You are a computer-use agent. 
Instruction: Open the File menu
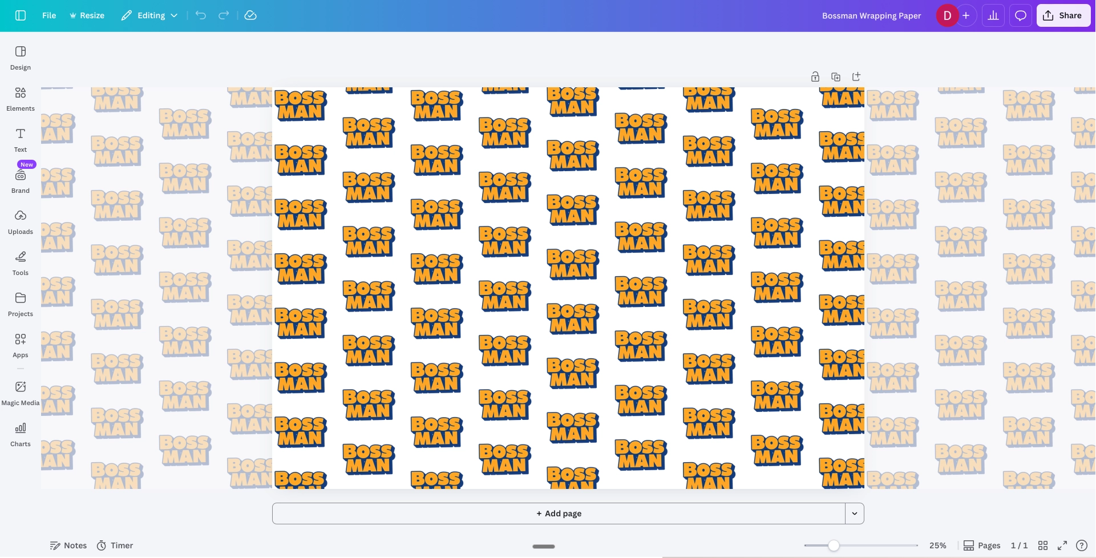pyautogui.click(x=49, y=15)
